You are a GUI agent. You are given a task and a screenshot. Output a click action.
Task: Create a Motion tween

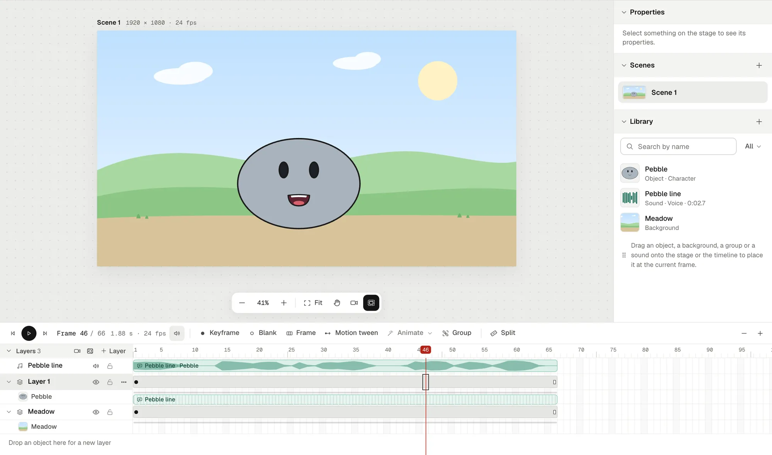point(351,333)
